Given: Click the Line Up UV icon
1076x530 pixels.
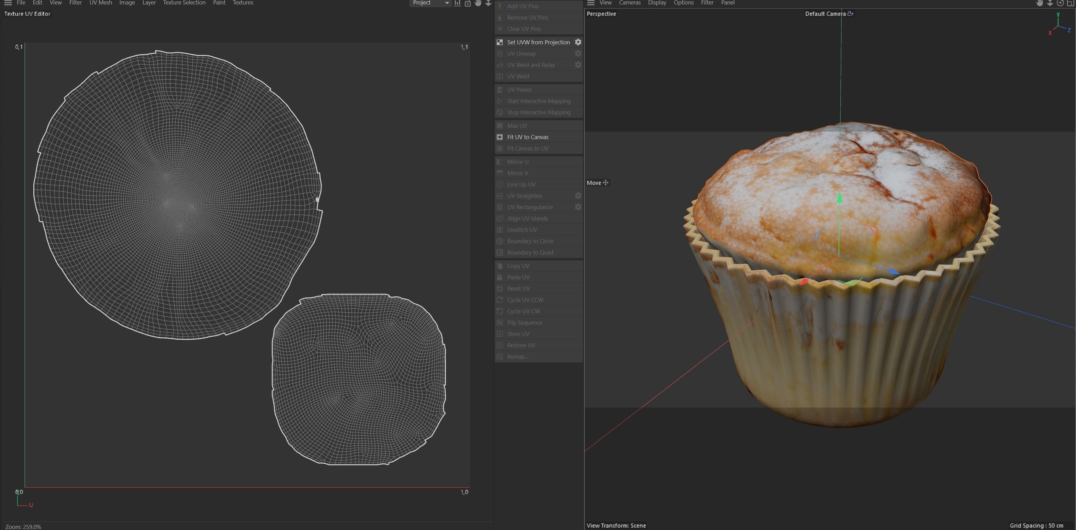Looking at the screenshot, I should coord(500,184).
